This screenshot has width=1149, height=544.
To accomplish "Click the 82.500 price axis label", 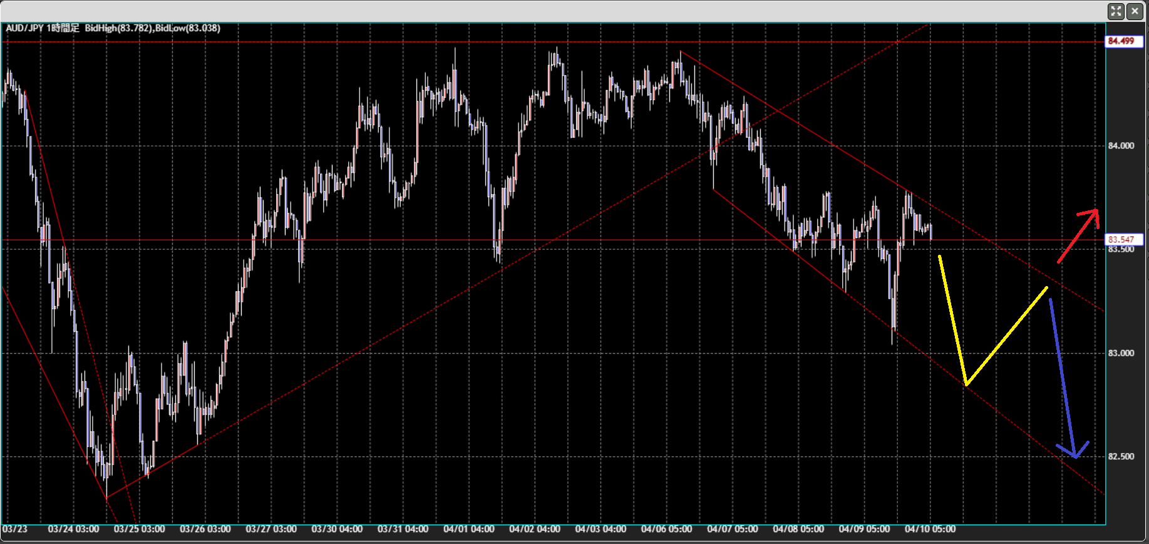I will tap(1121, 456).
